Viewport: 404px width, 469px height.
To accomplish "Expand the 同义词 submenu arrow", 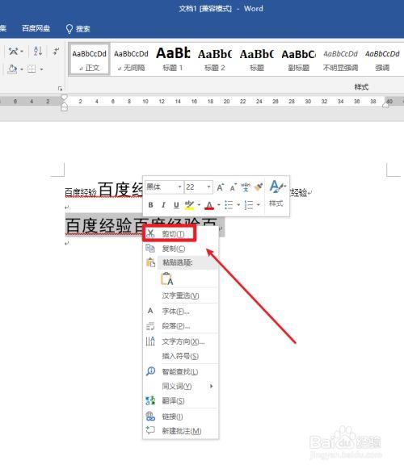I will pyautogui.click(x=212, y=386).
